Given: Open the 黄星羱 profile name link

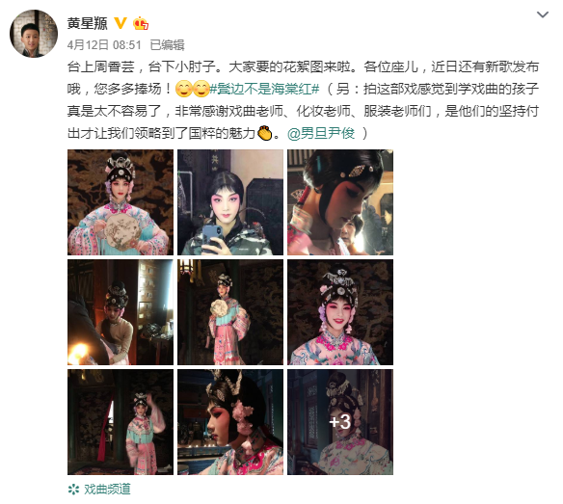Looking at the screenshot, I should click(x=88, y=23).
